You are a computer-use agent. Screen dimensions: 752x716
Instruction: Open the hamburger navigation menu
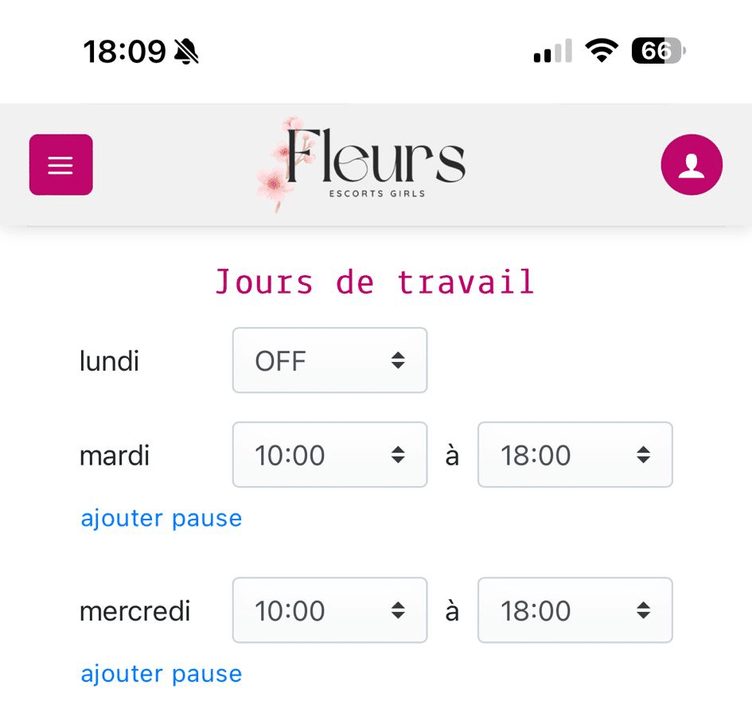click(x=61, y=165)
